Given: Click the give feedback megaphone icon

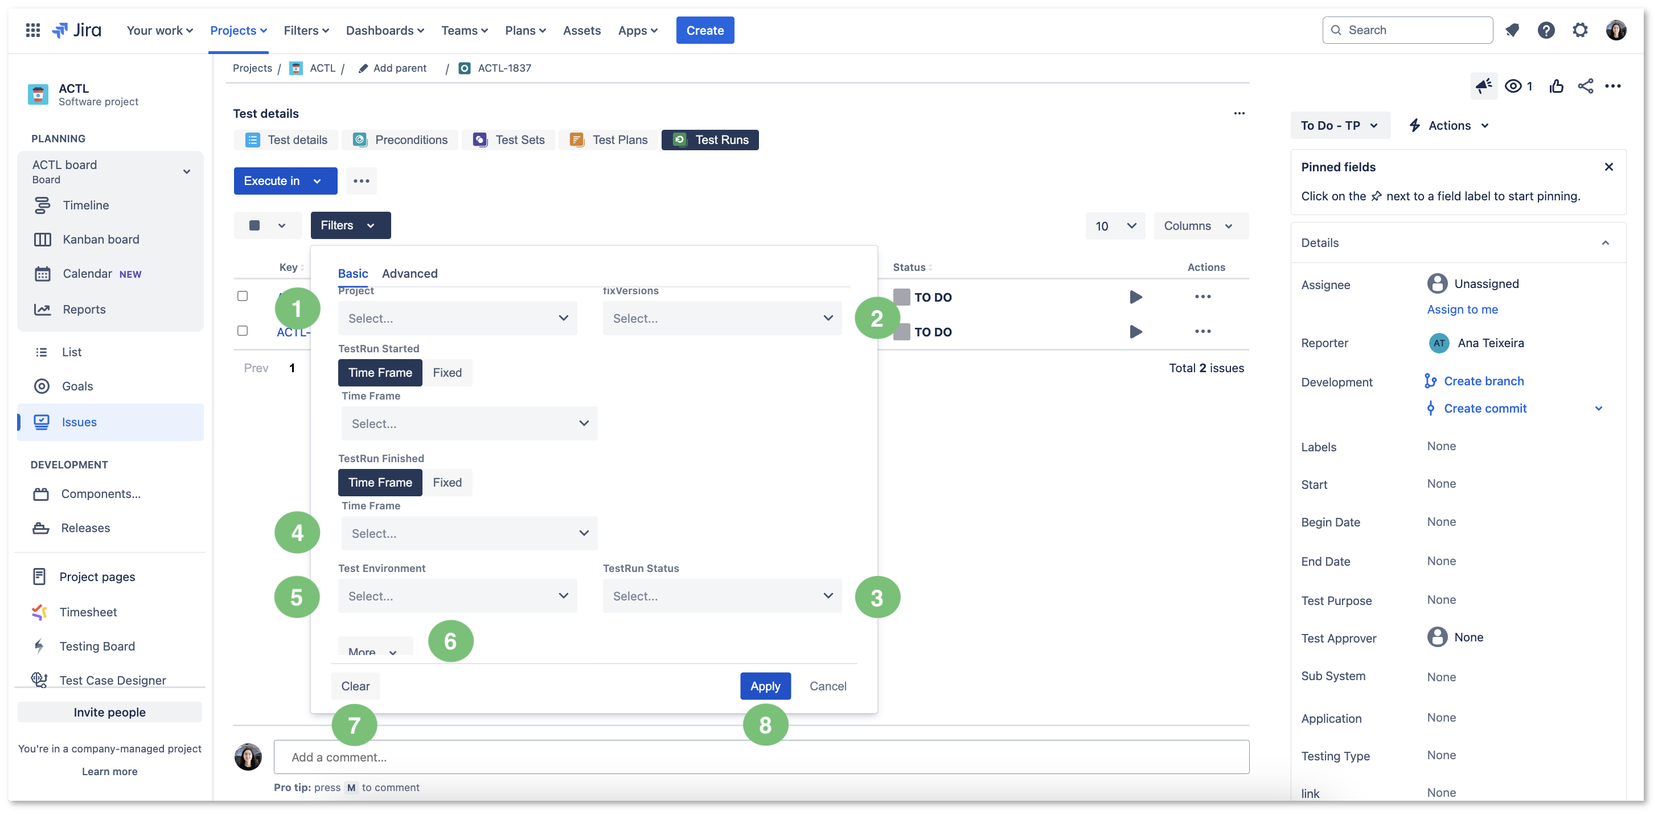Looking at the screenshot, I should pyautogui.click(x=1484, y=85).
